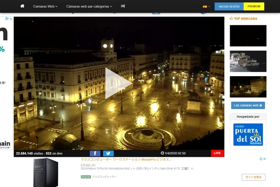This screenshot has height=187, width=280.
Task: Click the Hospedada por heading
Action: coord(248,116)
